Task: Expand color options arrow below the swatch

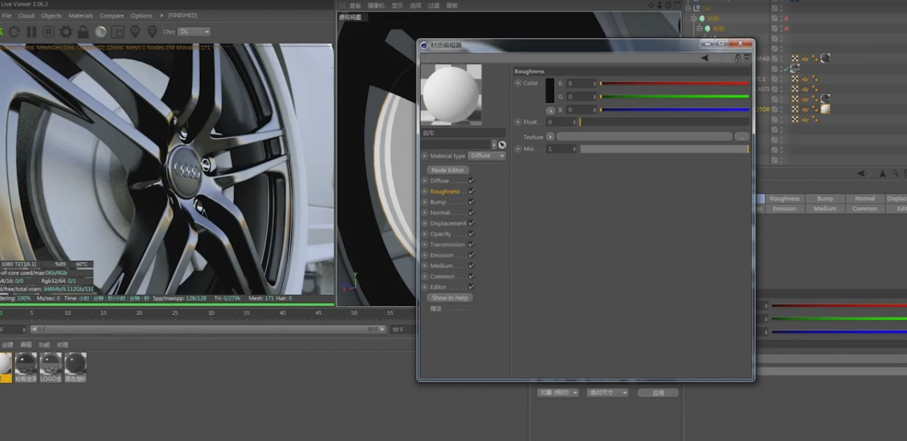Action: [550, 110]
